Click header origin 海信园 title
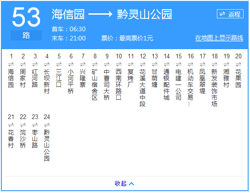This screenshot has height=193, width=250. coord(68,14)
